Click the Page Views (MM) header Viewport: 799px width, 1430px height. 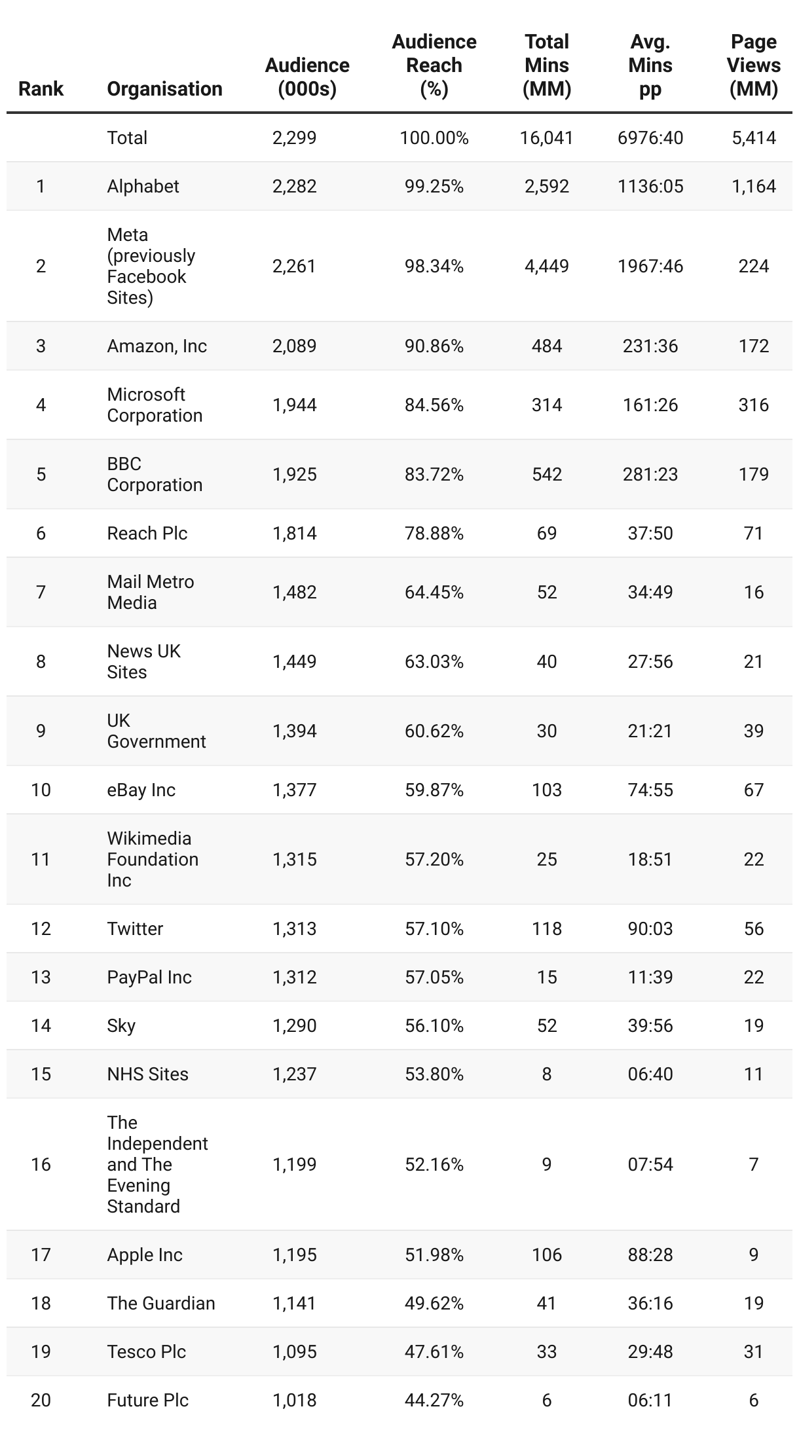pos(753,65)
